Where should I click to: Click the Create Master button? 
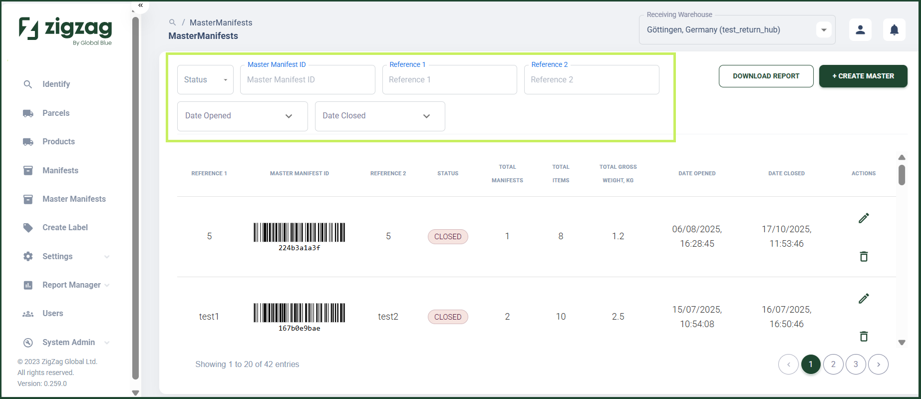click(x=863, y=76)
